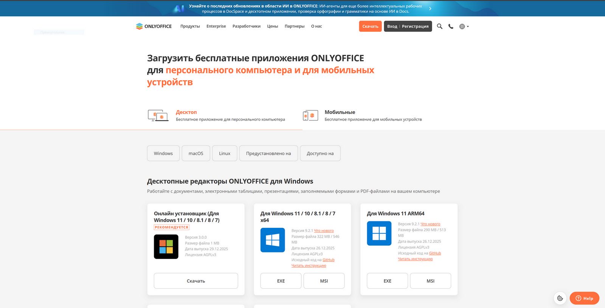Open the Разработчики menu

247,26
